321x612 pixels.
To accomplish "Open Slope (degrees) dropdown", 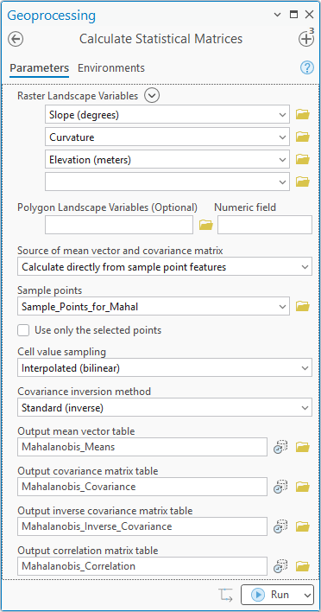I will (x=282, y=115).
